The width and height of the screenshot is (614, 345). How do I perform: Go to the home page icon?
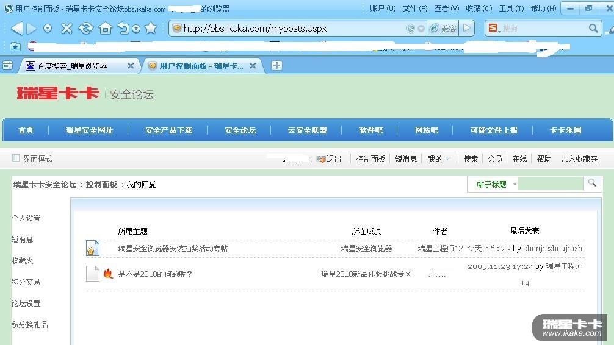106,28
